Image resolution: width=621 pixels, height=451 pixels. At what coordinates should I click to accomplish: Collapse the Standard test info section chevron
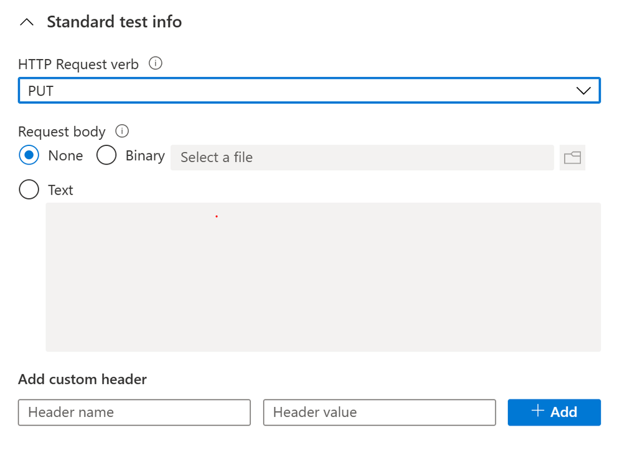point(26,22)
